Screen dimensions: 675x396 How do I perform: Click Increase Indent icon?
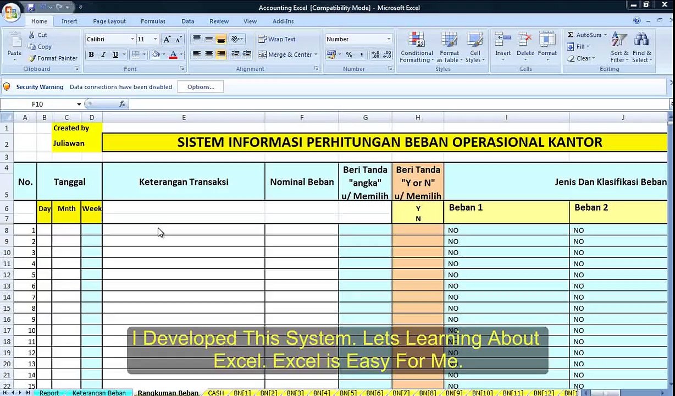(247, 54)
